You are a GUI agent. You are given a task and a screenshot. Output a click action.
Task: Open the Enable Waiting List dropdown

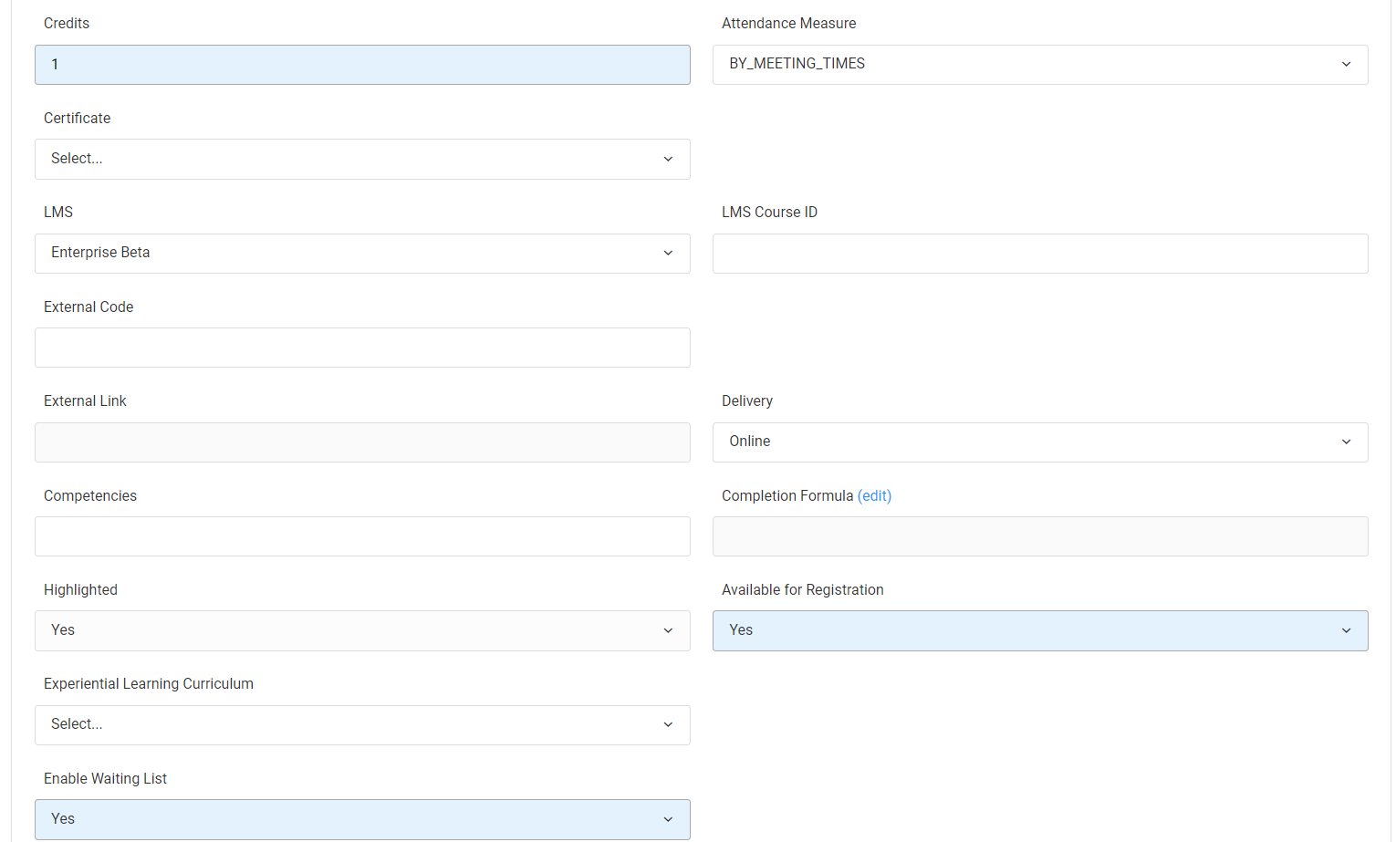[362, 819]
